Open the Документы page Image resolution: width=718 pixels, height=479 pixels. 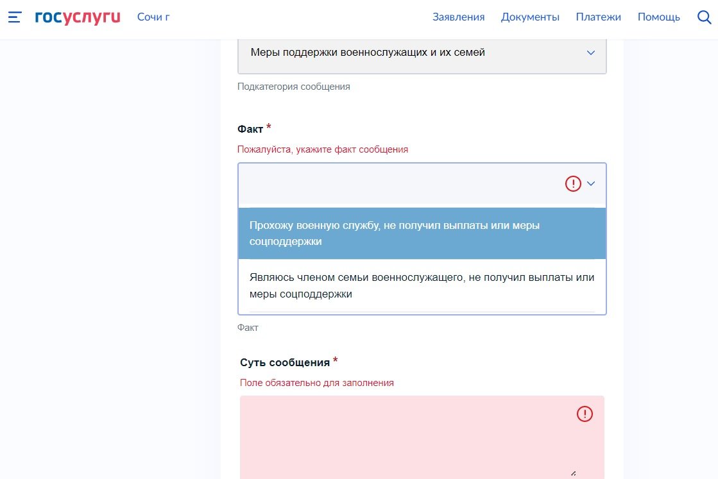tap(530, 17)
